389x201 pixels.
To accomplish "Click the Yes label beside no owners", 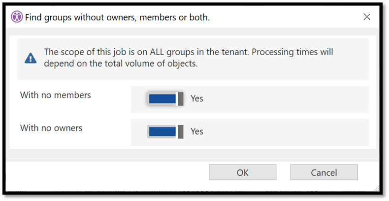I will 197,131.
